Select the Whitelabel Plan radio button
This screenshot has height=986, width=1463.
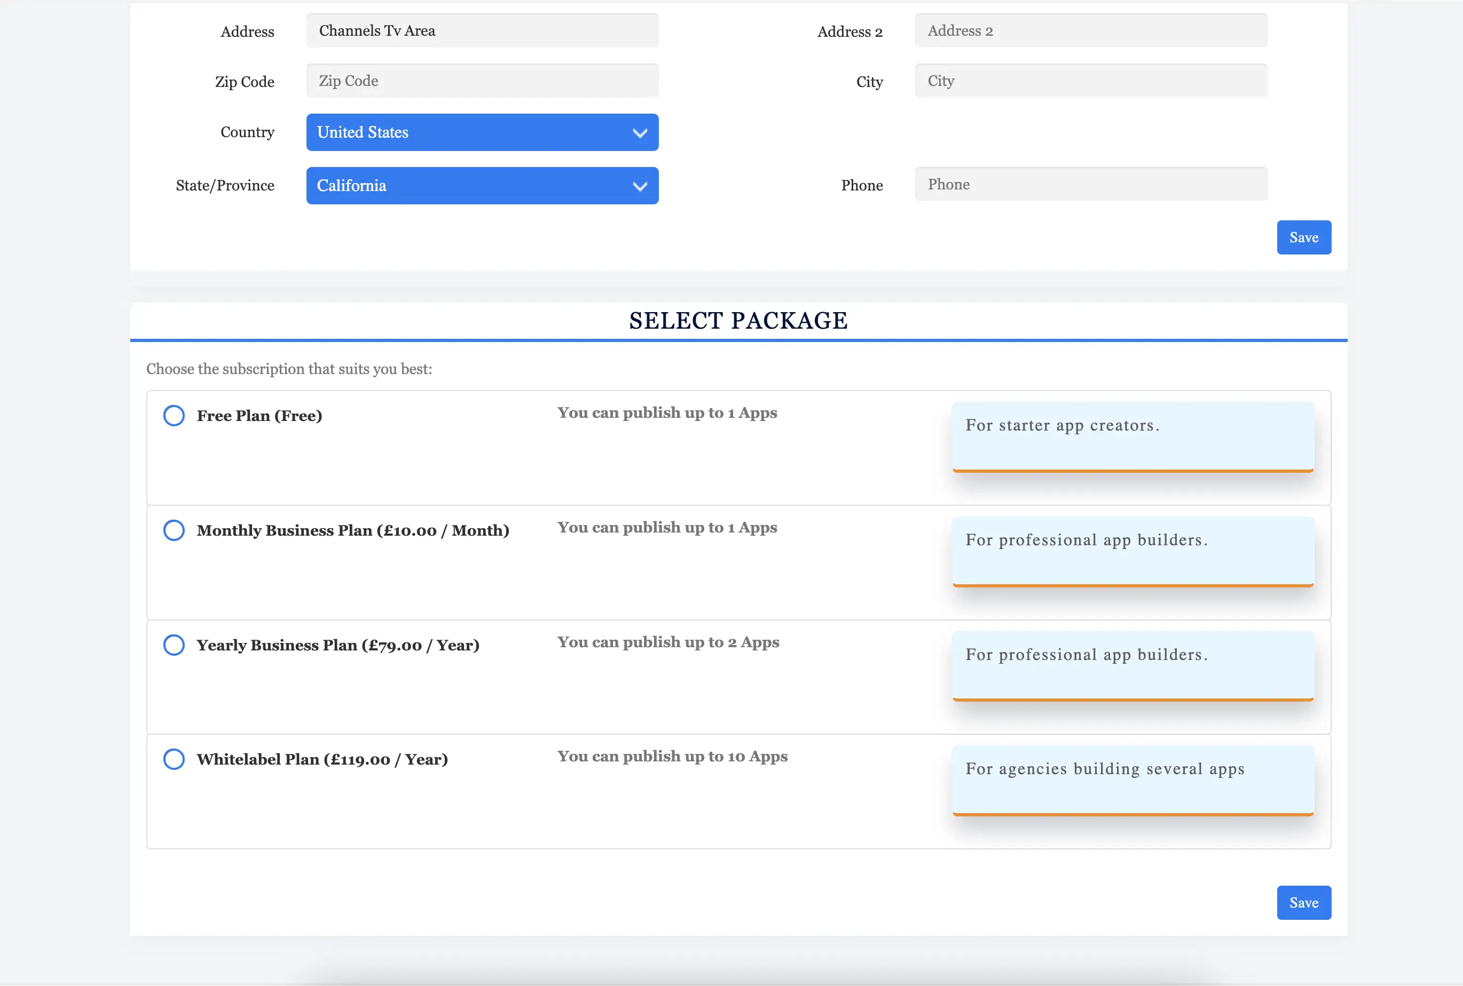click(173, 759)
